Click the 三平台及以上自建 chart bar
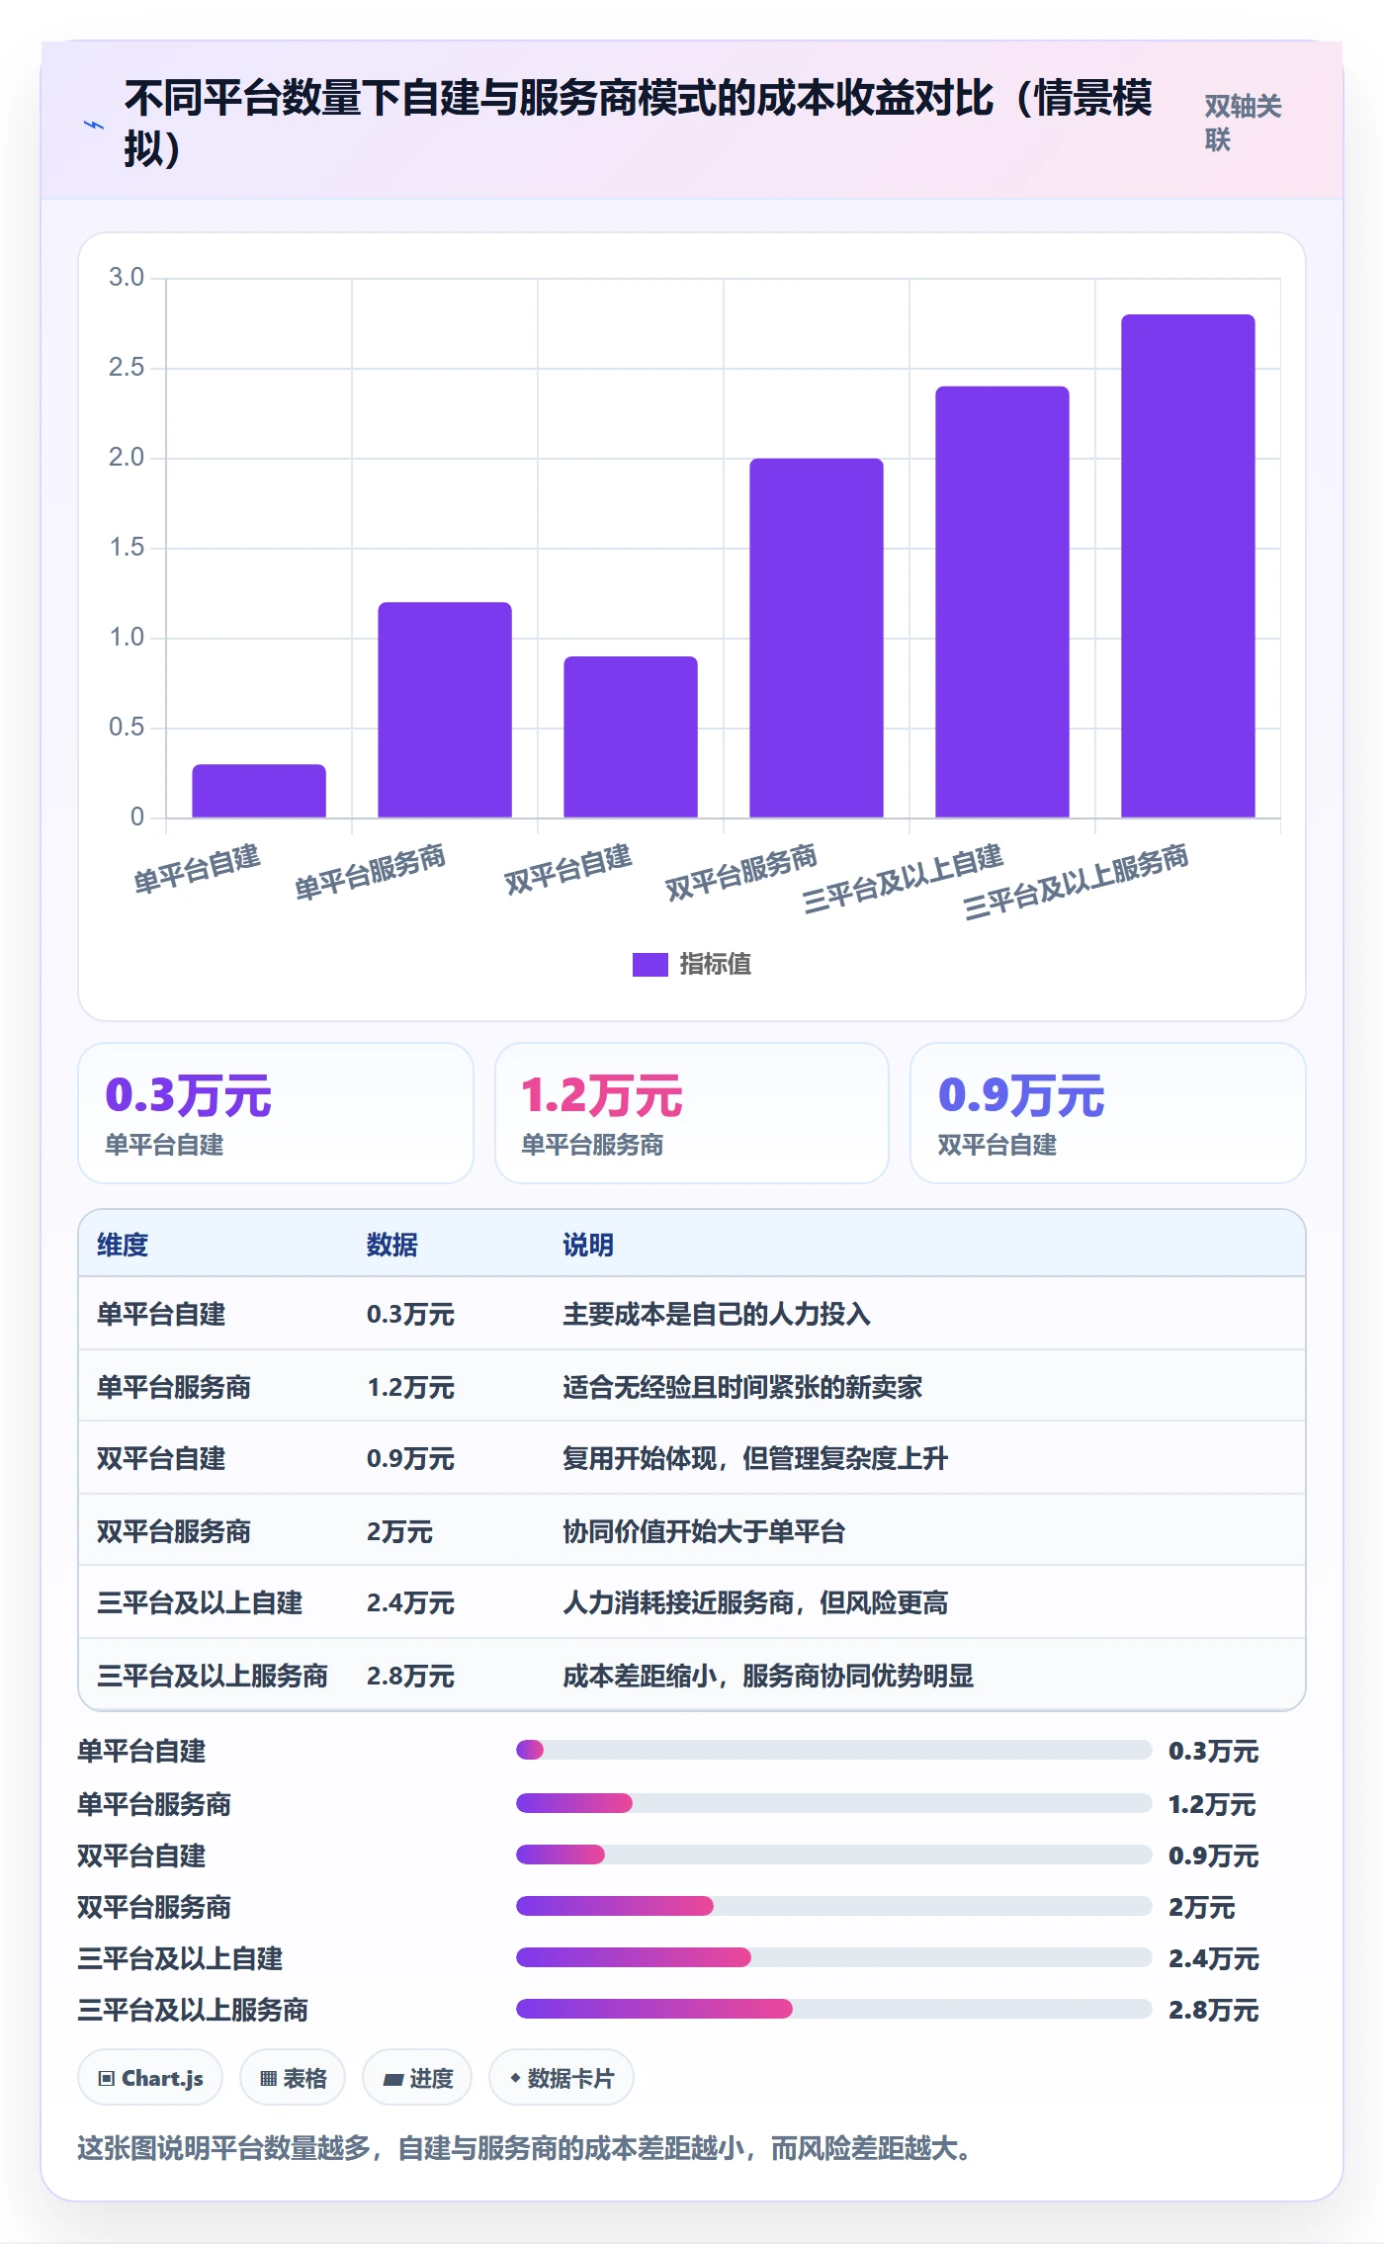 (x=1002, y=602)
